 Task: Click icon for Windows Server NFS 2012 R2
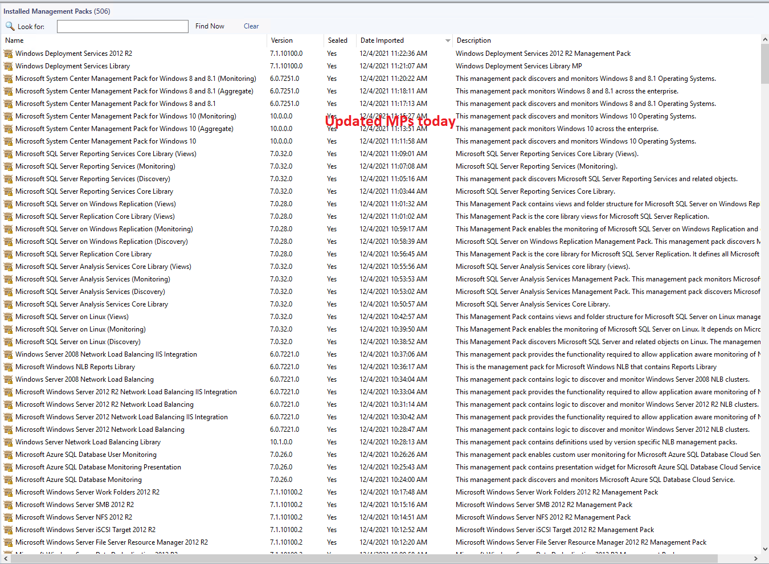8,517
